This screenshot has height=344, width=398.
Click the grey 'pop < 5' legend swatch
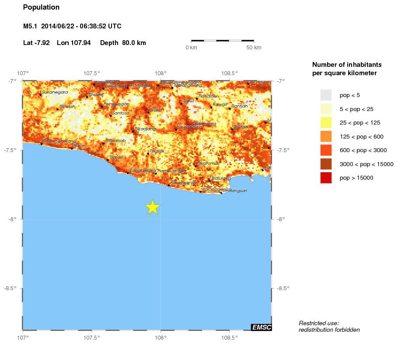326,95
